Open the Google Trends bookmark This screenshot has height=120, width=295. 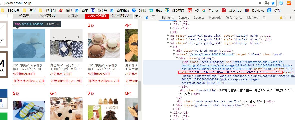pyautogui.click(x=210, y=10)
